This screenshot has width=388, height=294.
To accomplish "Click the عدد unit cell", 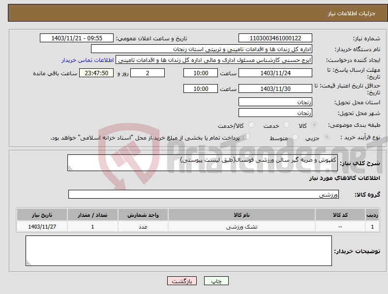I will (143, 227).
